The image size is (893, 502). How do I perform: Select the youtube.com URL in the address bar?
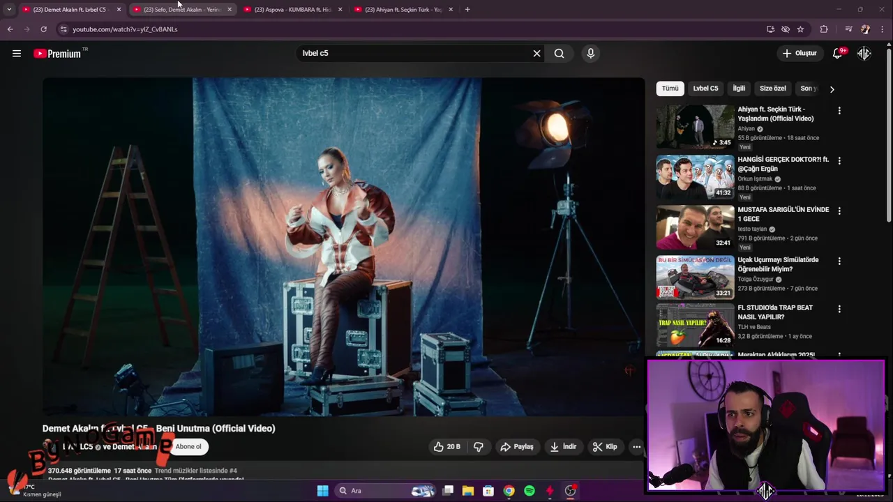pyautogui.click(x=125, y=29)
